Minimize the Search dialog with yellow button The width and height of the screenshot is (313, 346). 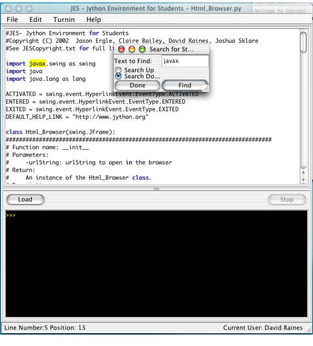pyautogui.click(x=132, y=49)
